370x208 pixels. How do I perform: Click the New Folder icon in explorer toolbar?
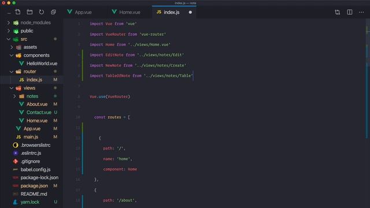tap(29, 12)
